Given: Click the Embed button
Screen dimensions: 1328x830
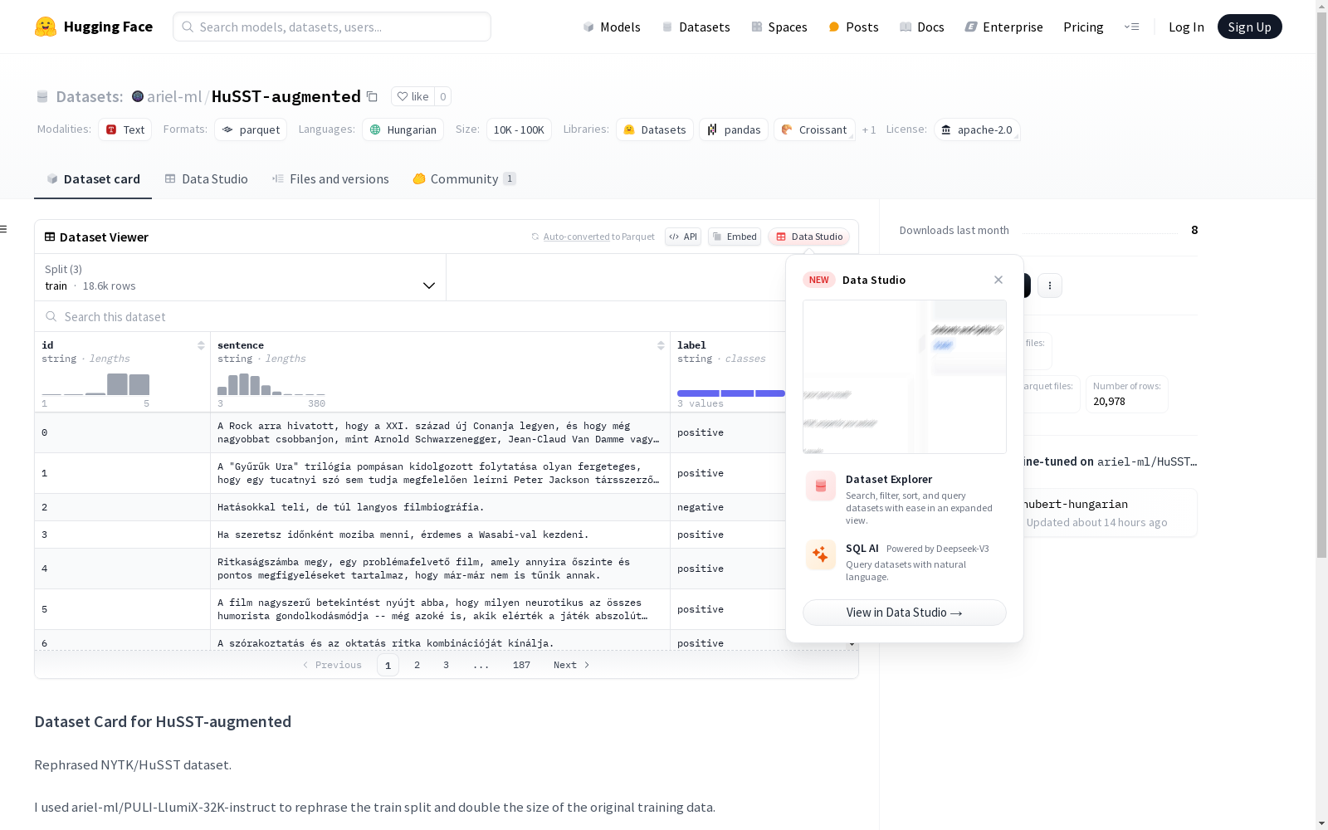Looking at the screenshot, I should tap(735, 237).
